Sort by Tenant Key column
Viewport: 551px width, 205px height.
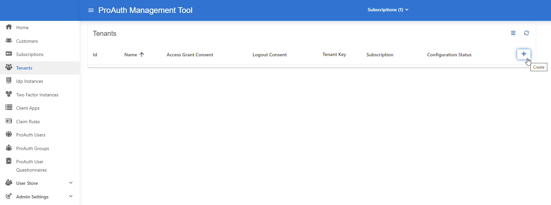click(x=334, y=54)
